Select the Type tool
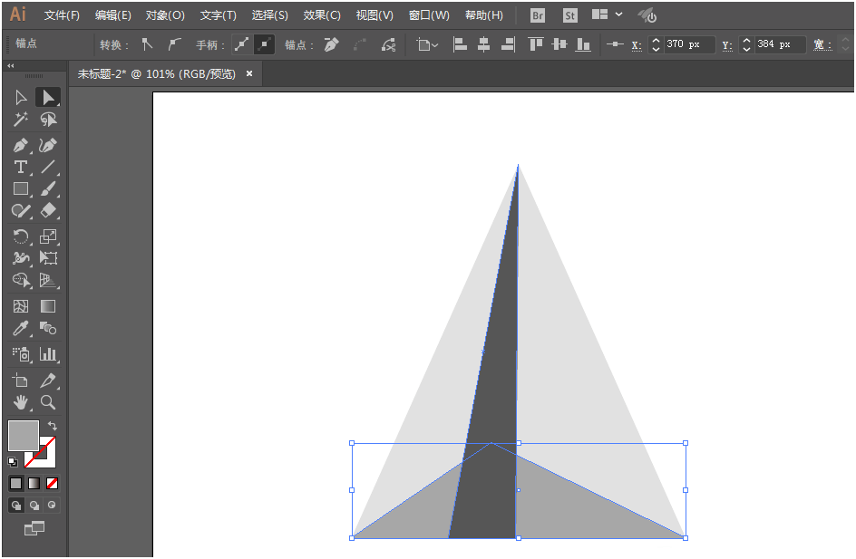This screenshot has height=559, width=856. 20,167
